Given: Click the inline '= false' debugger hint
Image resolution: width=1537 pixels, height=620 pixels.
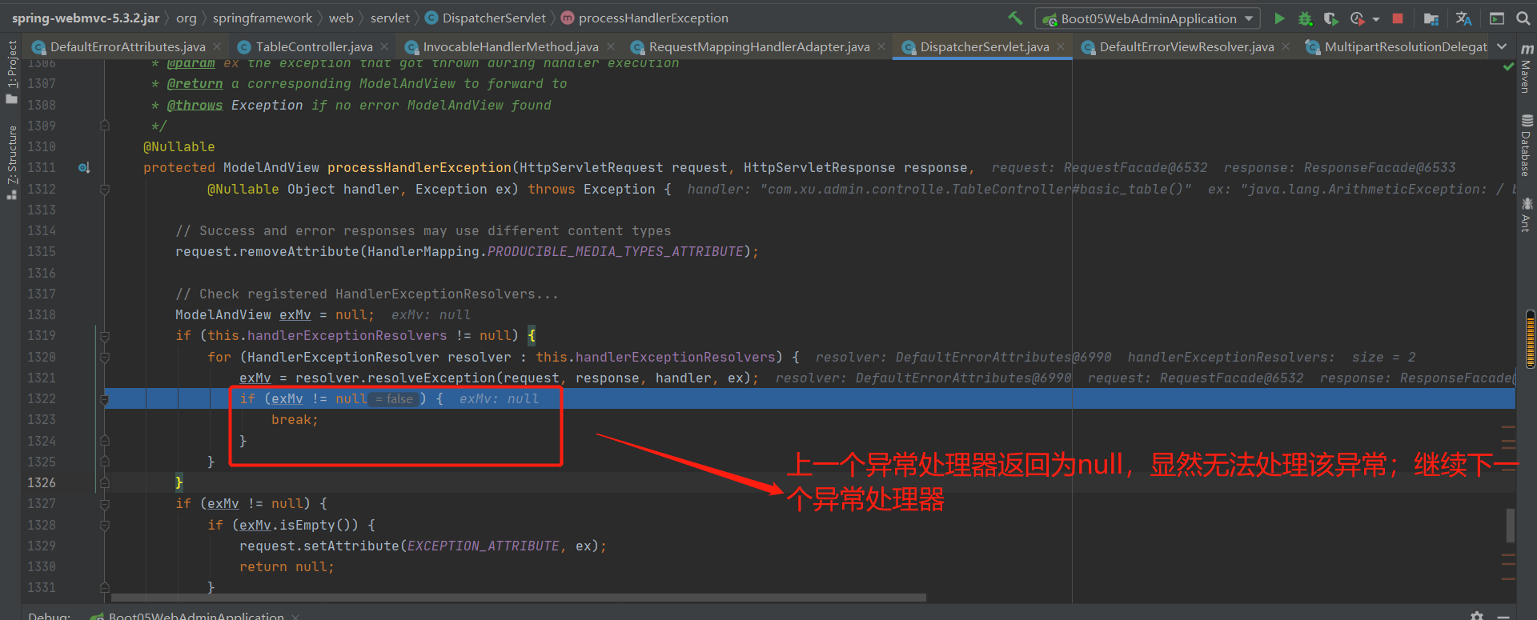Looking at the screenshot, I should tap(395, 399).
